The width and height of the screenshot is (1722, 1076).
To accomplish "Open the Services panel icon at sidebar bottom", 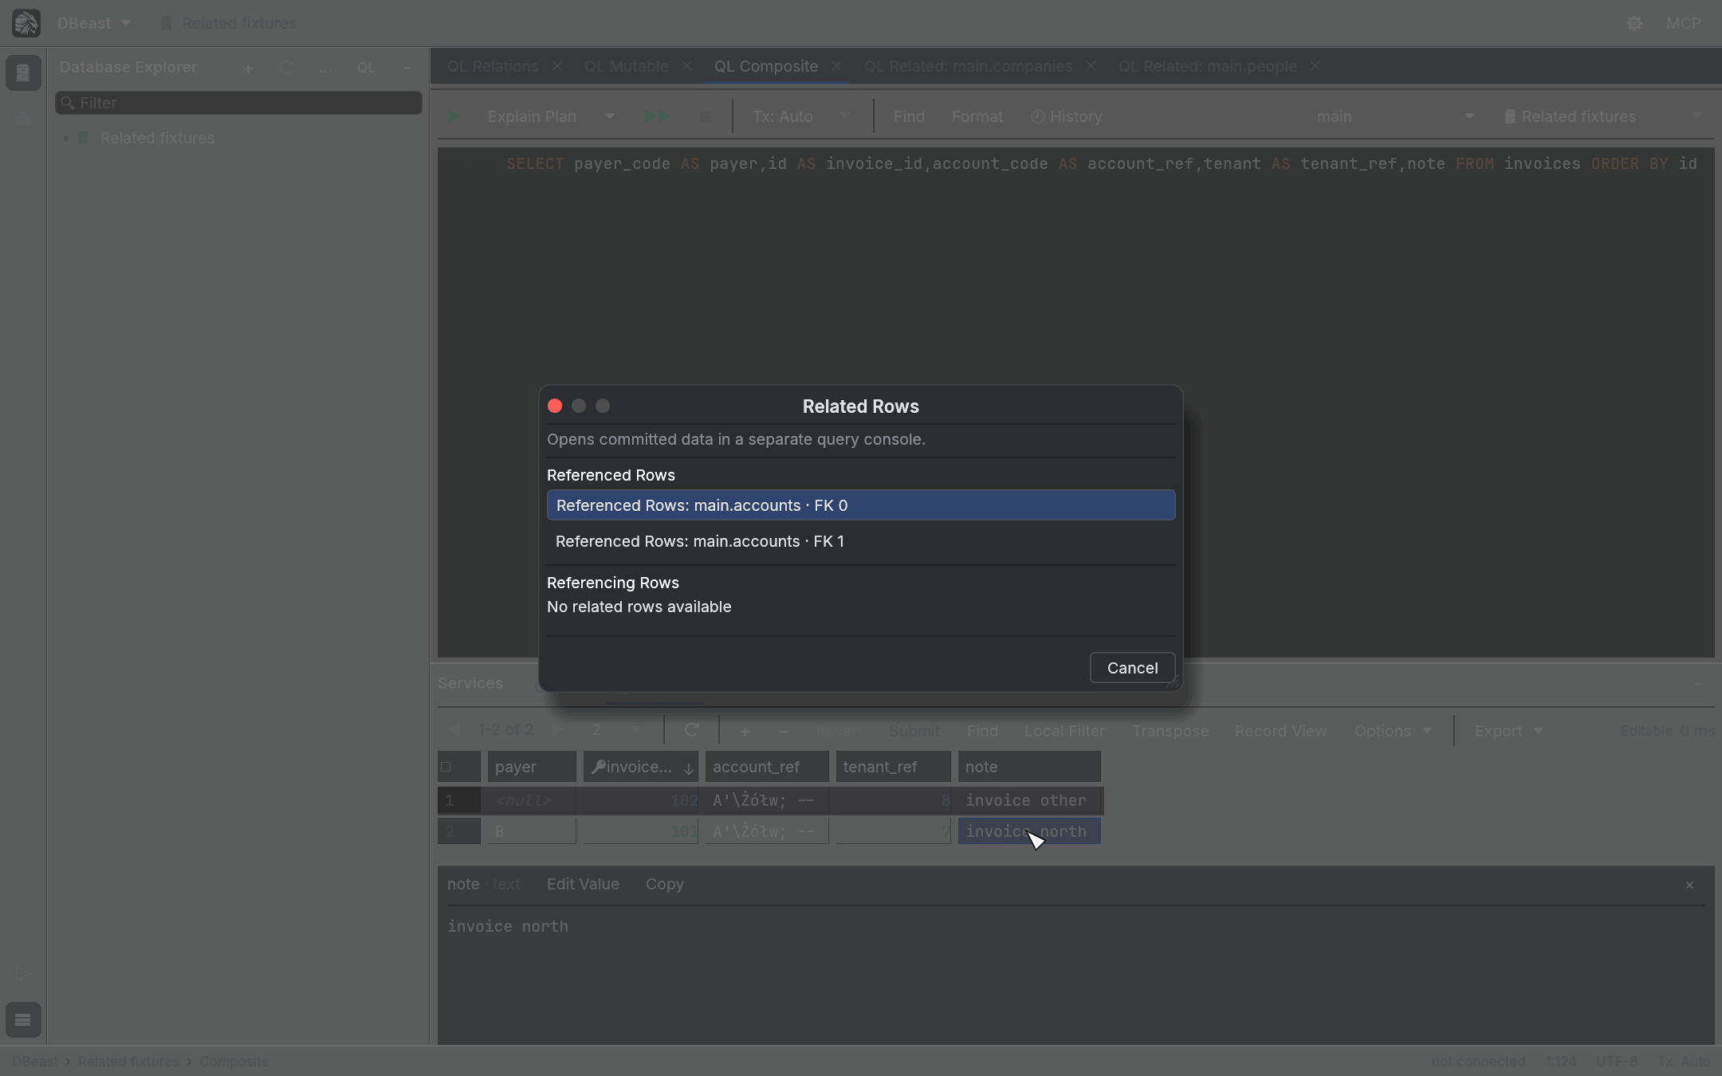I will point(23,1019).
